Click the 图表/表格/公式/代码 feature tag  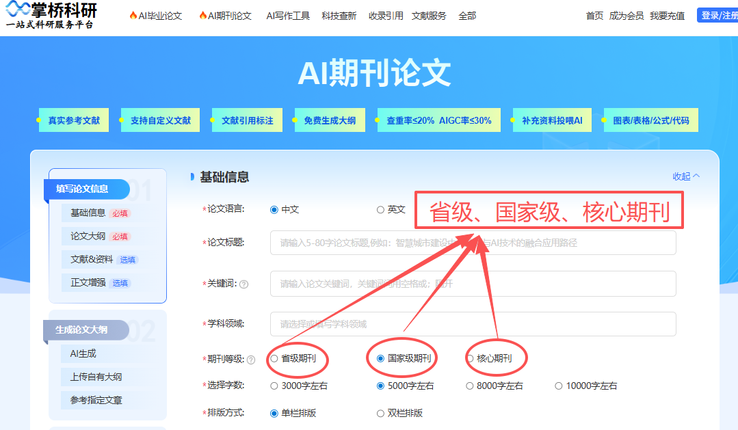[651, 120]
